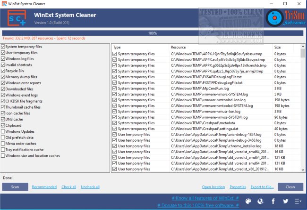Click the Clean button
The width and height of the screenshot is (307, 210).
tap(290, 187)
